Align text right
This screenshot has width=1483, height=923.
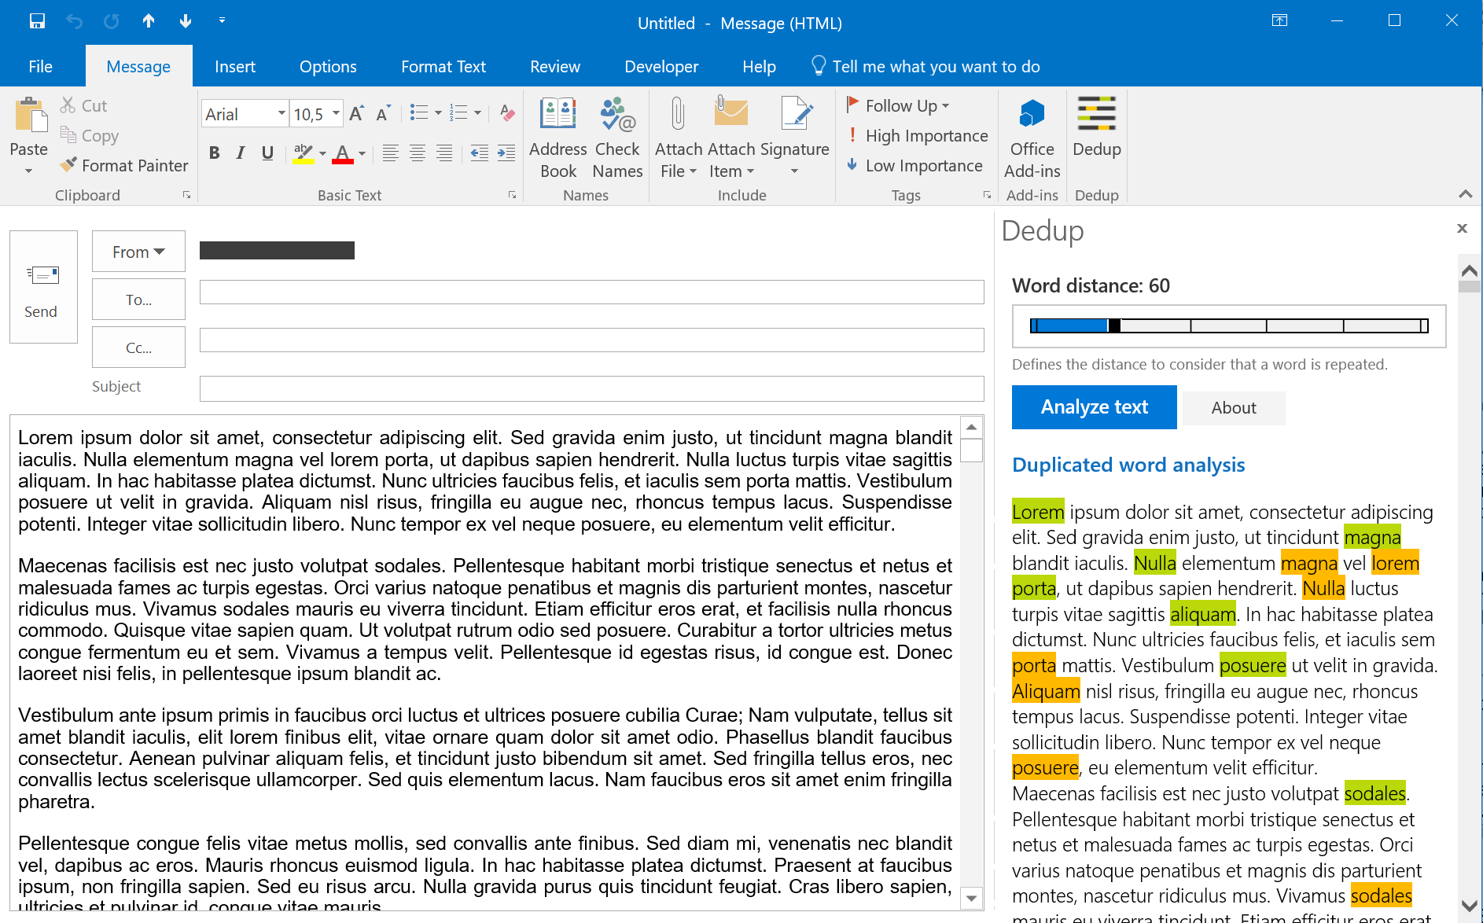pyautogui.click(x=444, y=153)
